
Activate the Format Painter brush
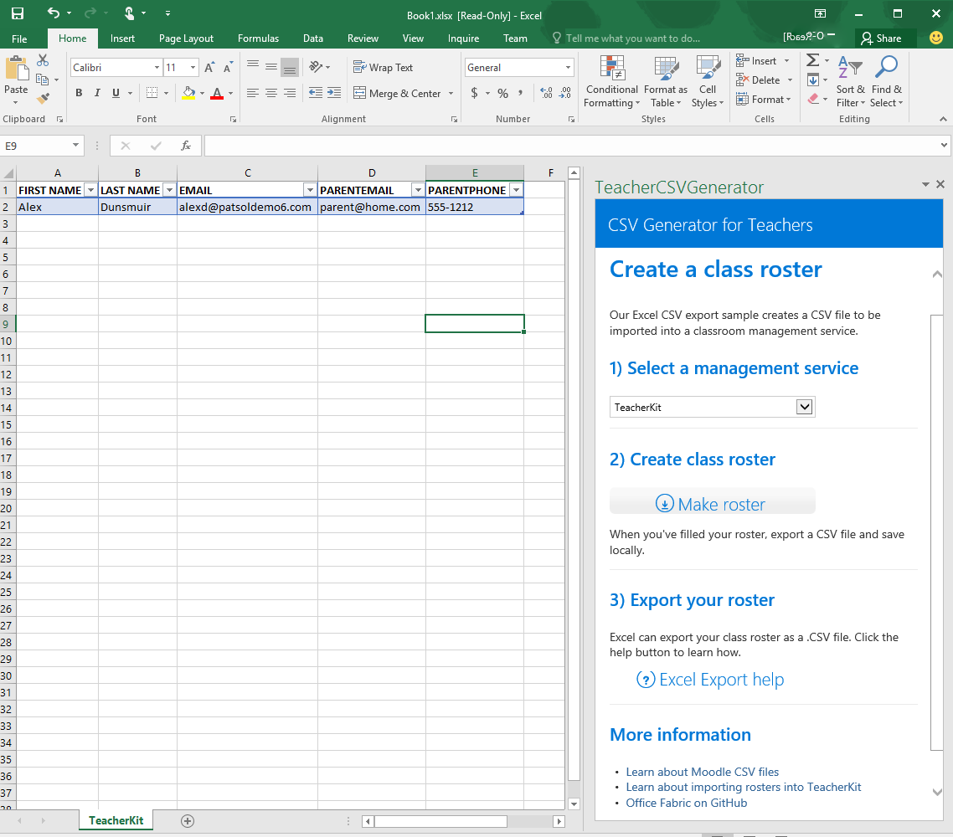(x=43, y=99)
